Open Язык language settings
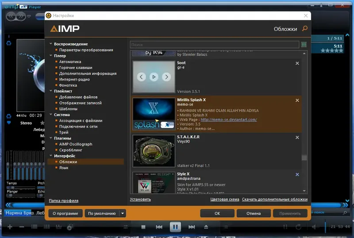 [64, 168]
